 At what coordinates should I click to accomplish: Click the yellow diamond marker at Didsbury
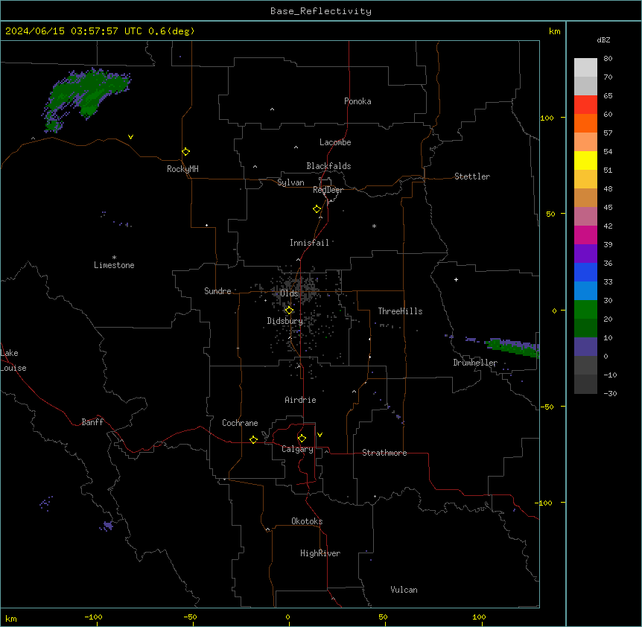coord(289,311)
